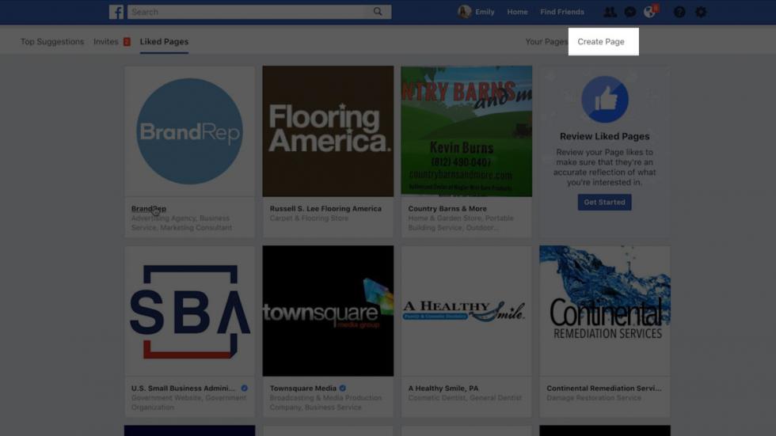Viewport: 776px width, 436px height.
Task: Open the A Healthy Smile thumbnail
Action: click(x=466, y=311)
